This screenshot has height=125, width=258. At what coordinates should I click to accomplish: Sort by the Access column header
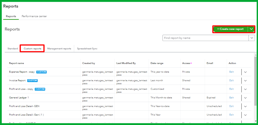[186, 63]
